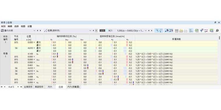Open the result filter funnel icon

coord(202,31)
